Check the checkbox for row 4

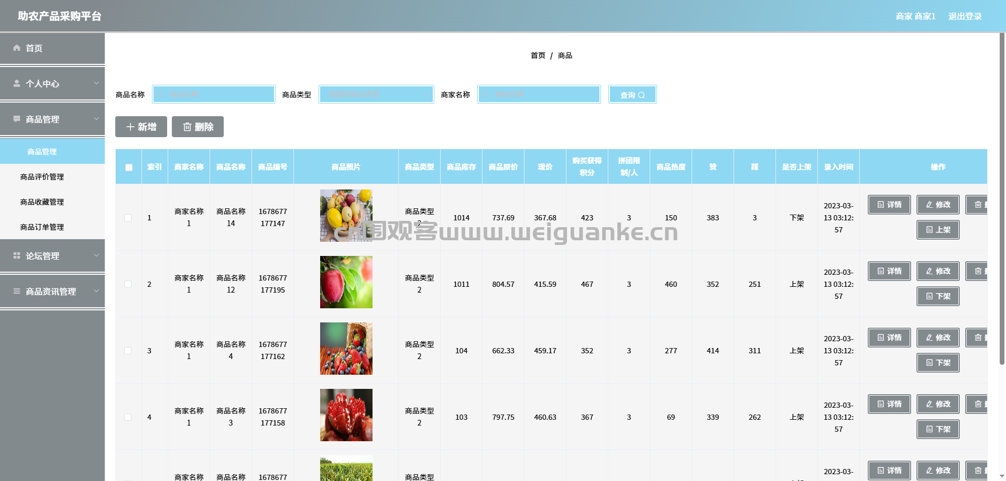point(128,417)
